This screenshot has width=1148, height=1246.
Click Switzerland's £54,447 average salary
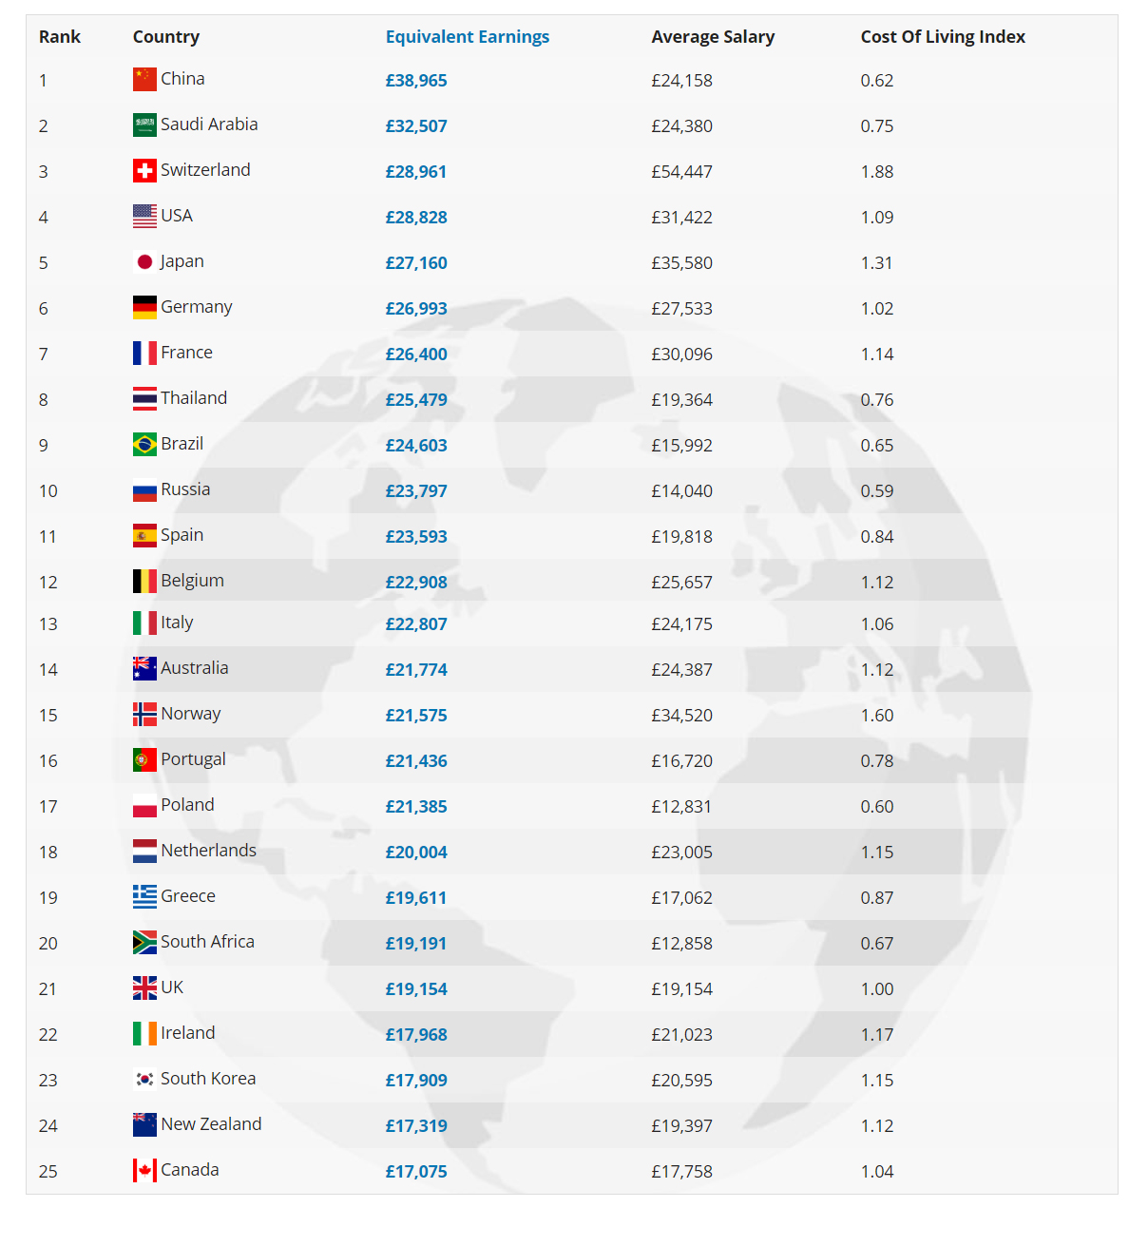[x=681, y=172]
